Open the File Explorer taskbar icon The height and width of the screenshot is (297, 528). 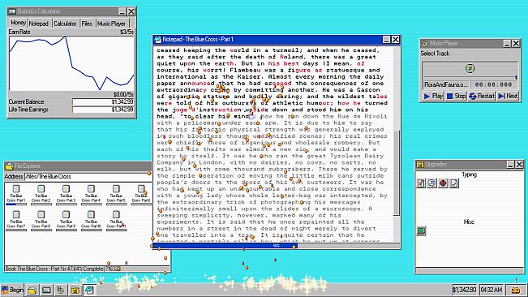click(x=32, y=290)
